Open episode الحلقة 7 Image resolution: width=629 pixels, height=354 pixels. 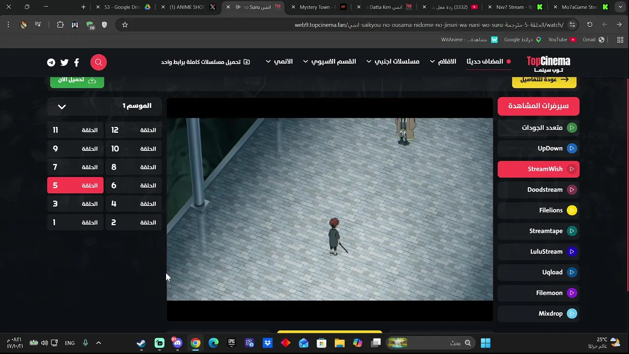75,167
